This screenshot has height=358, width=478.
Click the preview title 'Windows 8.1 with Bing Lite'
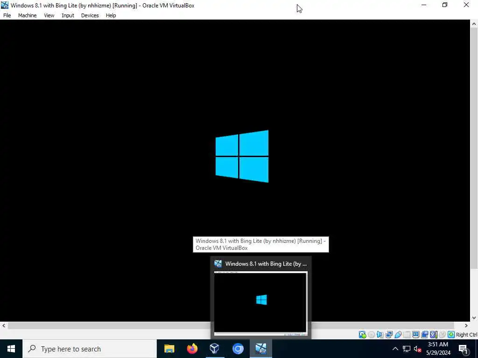266,264
